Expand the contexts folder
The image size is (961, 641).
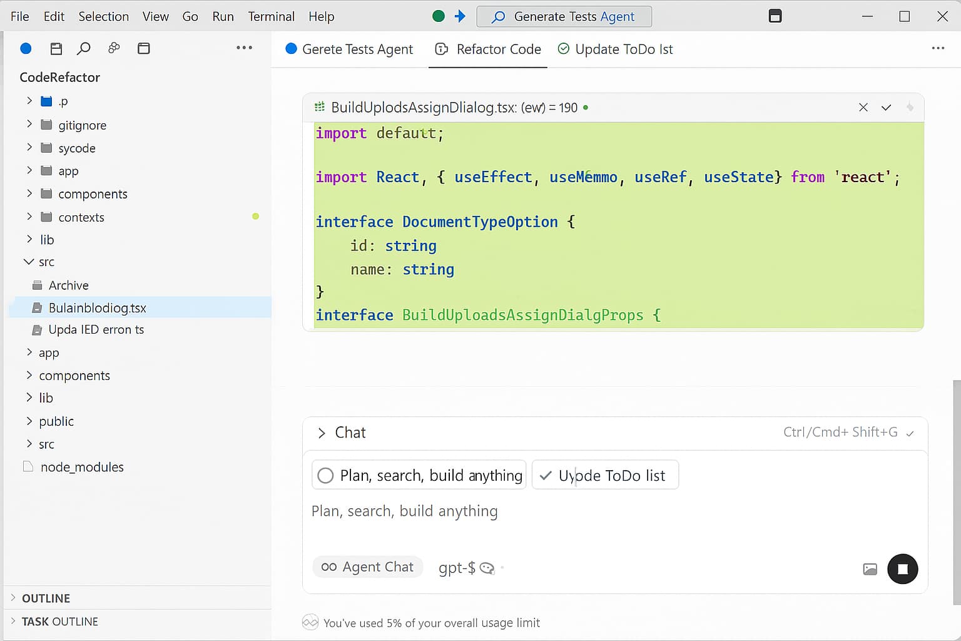pyautogui.click(x=29, y=216)
